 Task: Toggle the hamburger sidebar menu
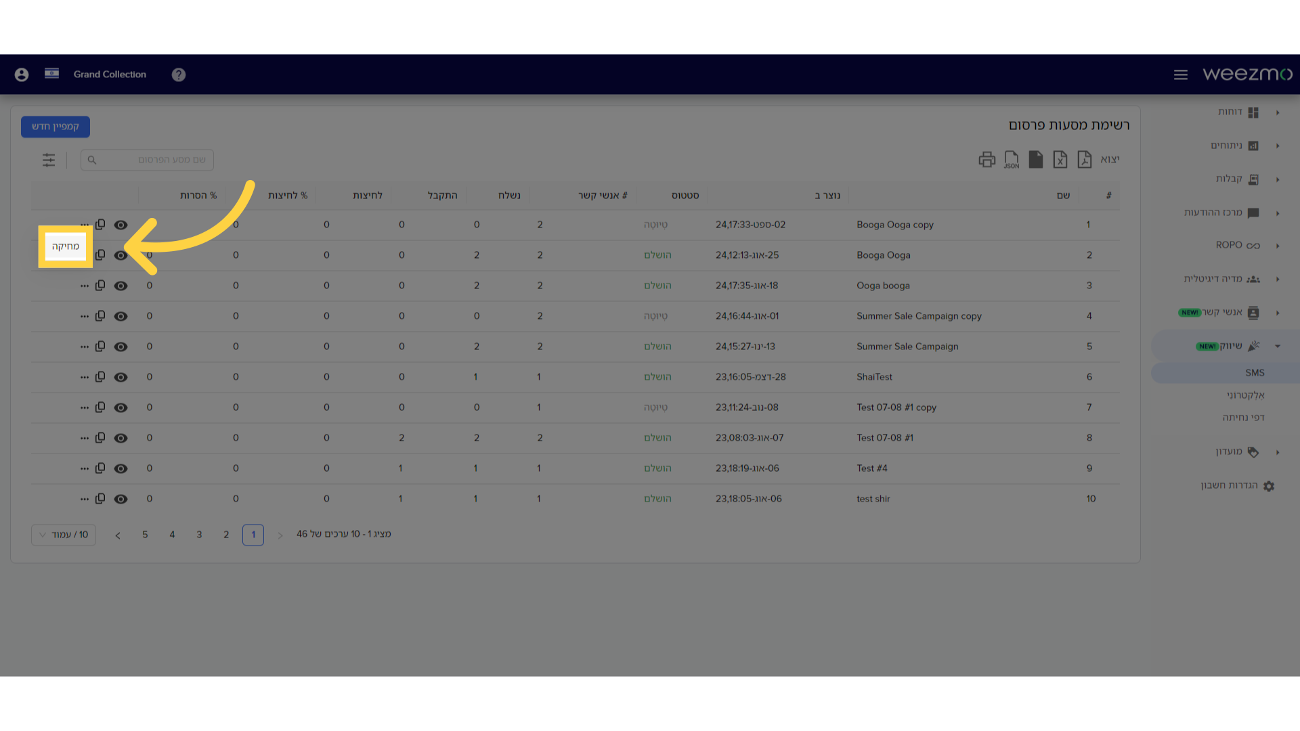pos(1181,74)
